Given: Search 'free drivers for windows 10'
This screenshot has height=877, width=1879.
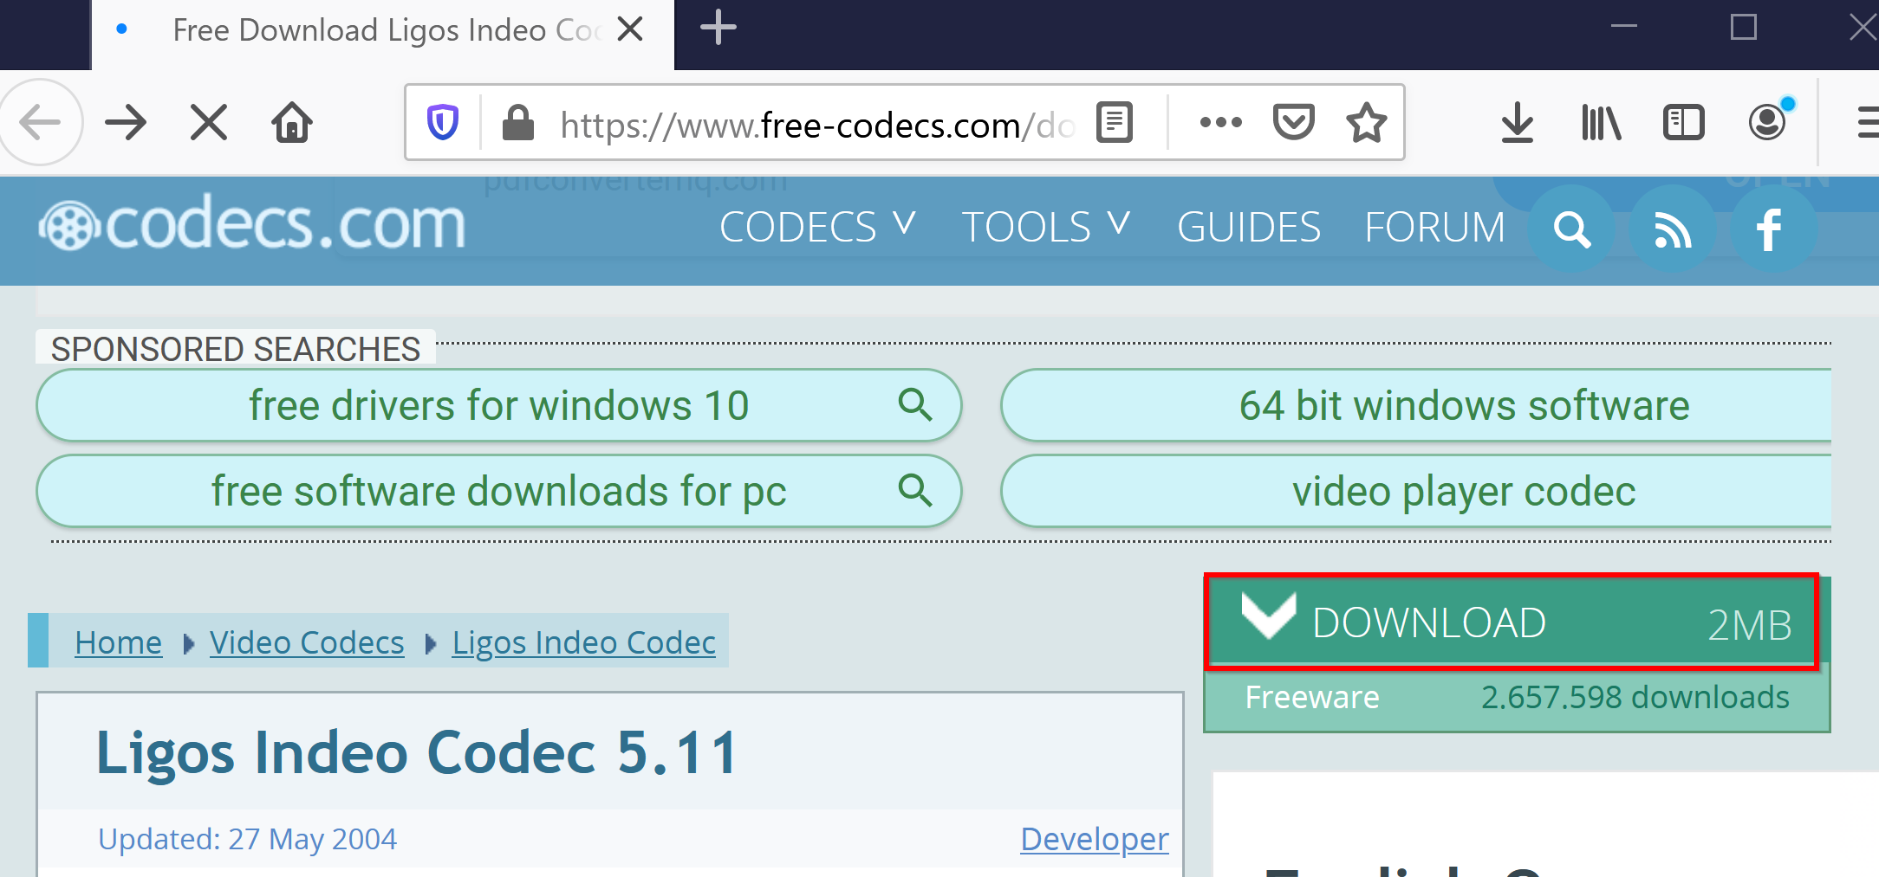Looking at the screenshot, I should point(499,405).
